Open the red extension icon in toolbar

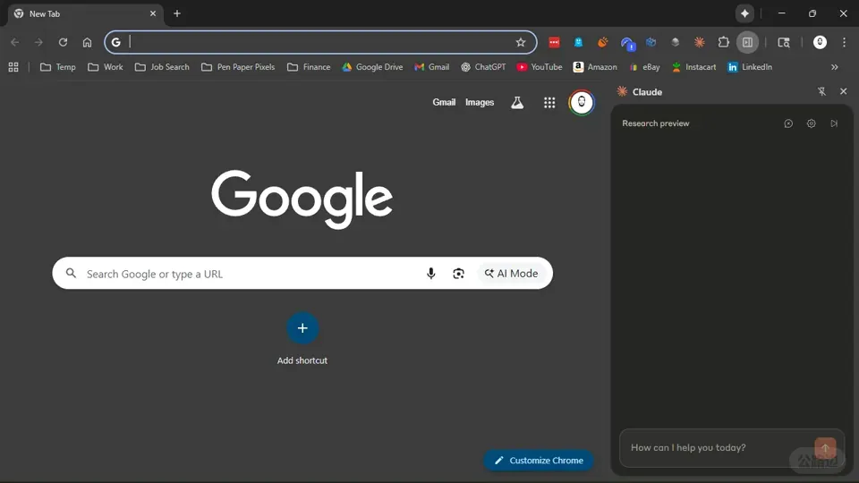pos(554,42)
